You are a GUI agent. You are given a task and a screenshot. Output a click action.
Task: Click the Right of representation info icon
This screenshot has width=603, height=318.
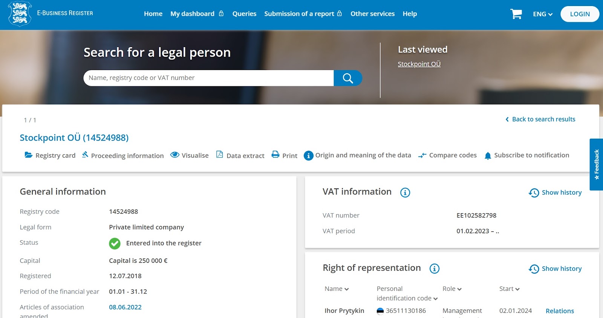435,269
